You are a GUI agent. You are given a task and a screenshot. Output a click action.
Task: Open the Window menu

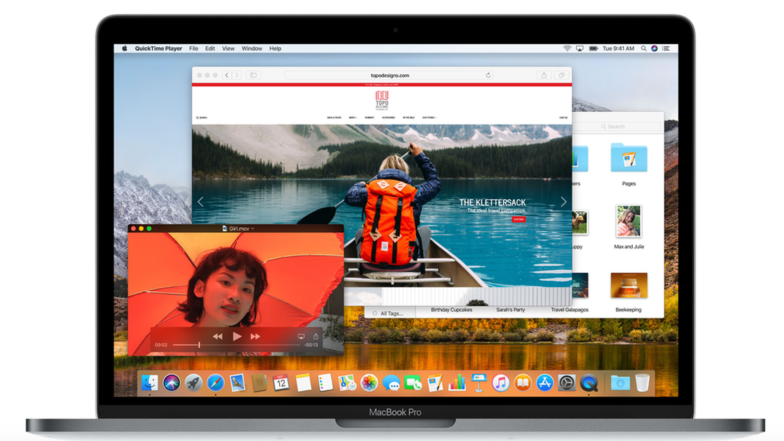(x=252, y=48)
